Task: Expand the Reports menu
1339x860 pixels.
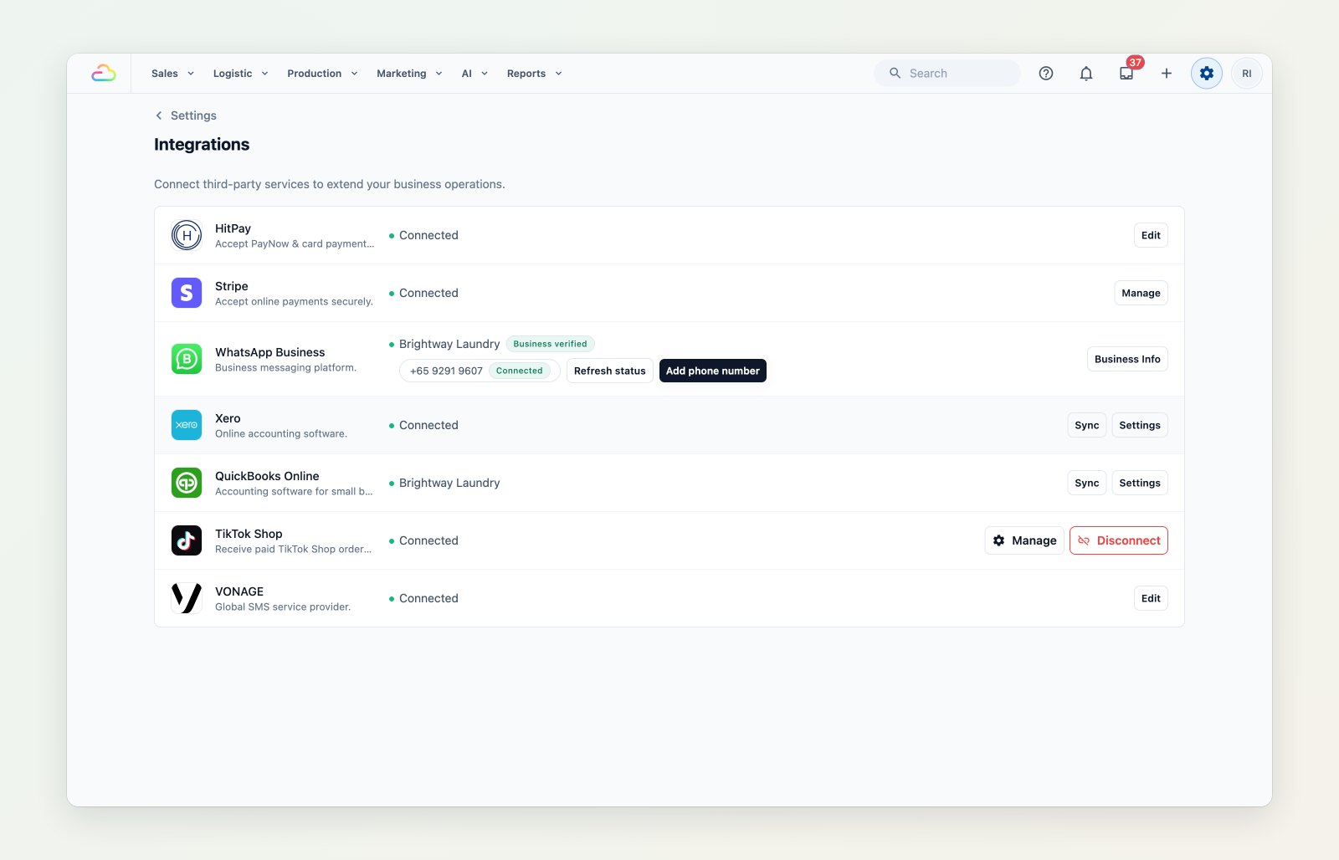Action: 534,74
